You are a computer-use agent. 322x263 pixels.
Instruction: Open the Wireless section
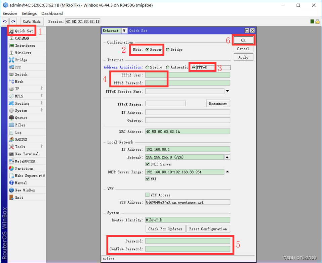[x=22, y=52]
